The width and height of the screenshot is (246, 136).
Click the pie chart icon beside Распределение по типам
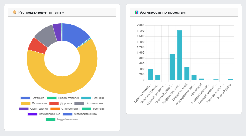(x=15, y=12)
